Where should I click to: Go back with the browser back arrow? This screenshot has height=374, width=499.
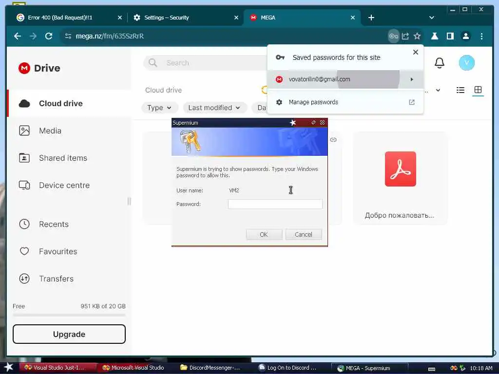click(18, 36)
